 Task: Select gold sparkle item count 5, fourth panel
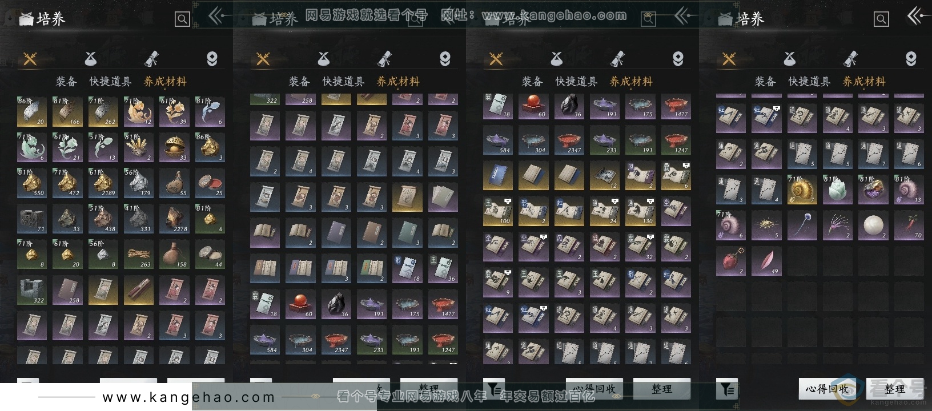point(766,224)
